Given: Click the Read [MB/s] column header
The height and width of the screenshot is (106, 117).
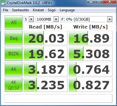Looking at the screenshot, I should tap(46, 27).
